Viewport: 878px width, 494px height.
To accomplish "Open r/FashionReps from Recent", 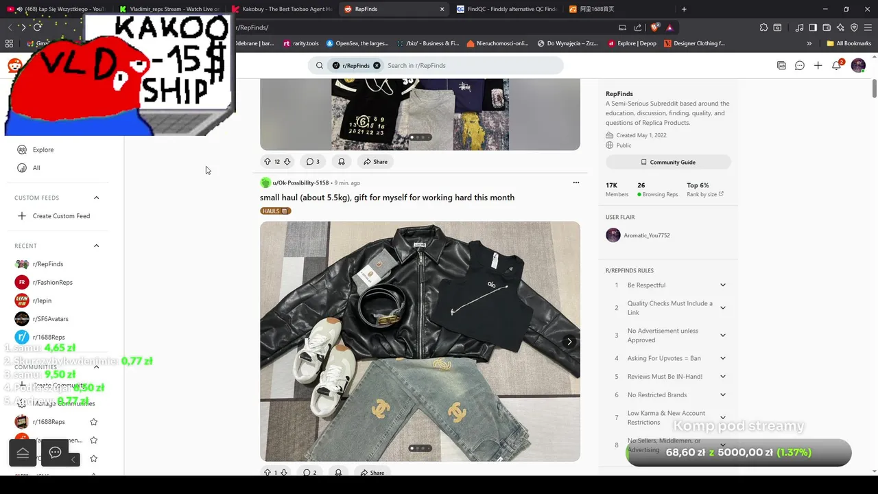I will pyautogui.click(x=52, y=282).
